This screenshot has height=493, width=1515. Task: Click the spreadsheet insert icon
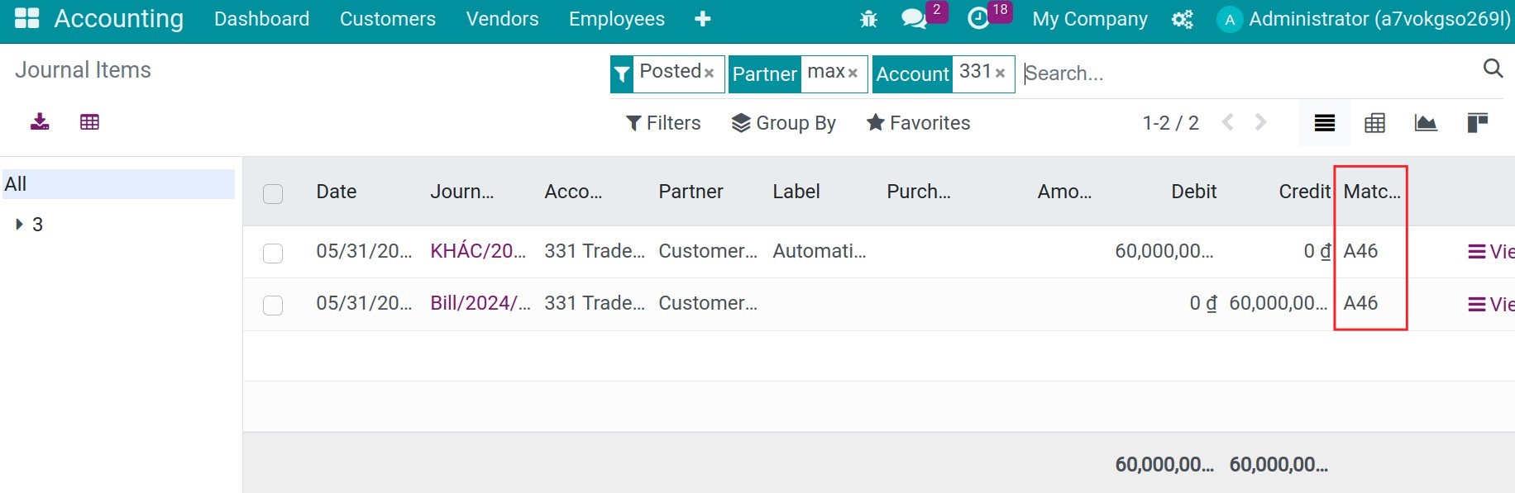click(x=89, y=122)
